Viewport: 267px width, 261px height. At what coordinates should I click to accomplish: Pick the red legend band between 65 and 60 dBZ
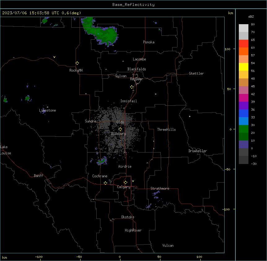tap(243, 43)
